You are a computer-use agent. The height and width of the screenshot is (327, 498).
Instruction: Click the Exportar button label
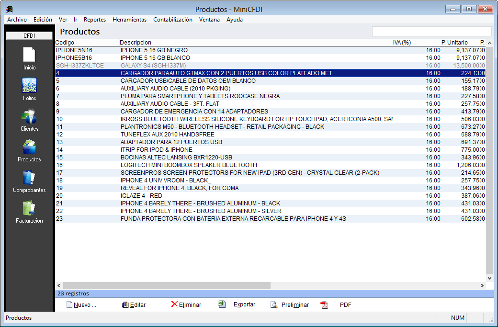click(244, 304)
